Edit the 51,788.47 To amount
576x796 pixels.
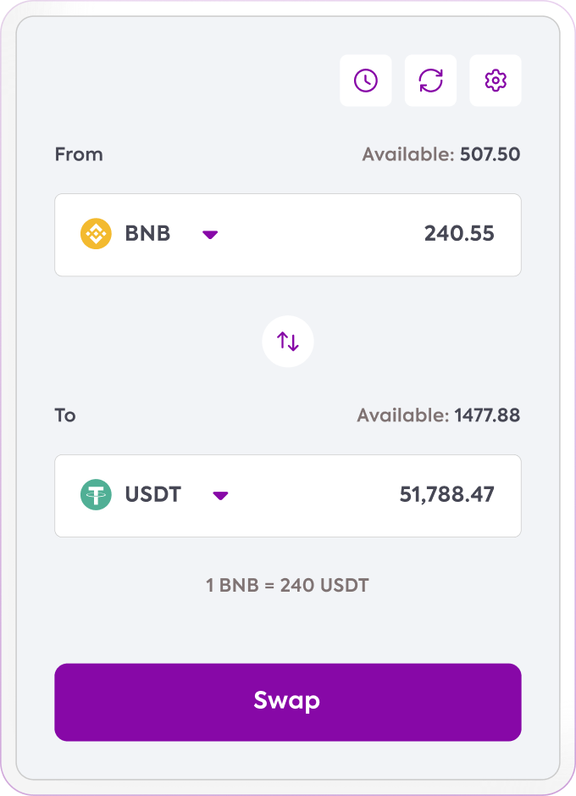(x=446, y=494)
